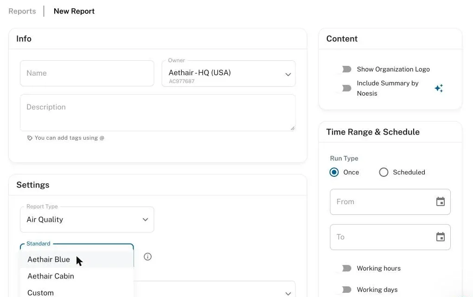Select the Scheduled run type
This screenshot has width=473, height=297.
[x=384, y=172]
